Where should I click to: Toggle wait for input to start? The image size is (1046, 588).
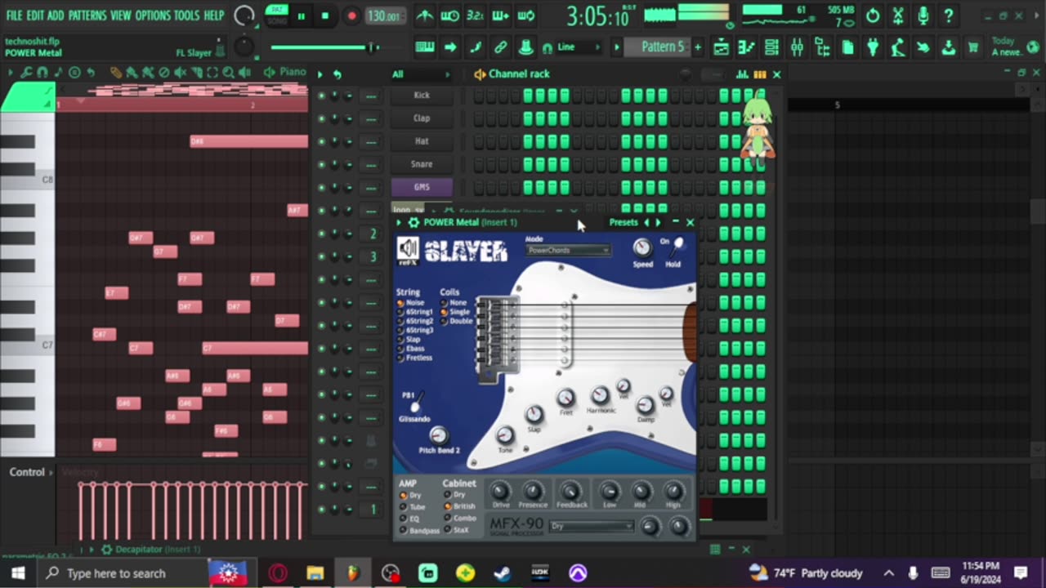click(x=450, y=16)
